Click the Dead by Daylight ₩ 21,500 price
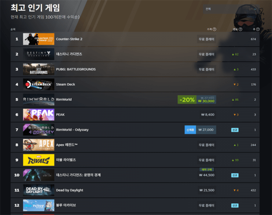 [x=207, y=191]
